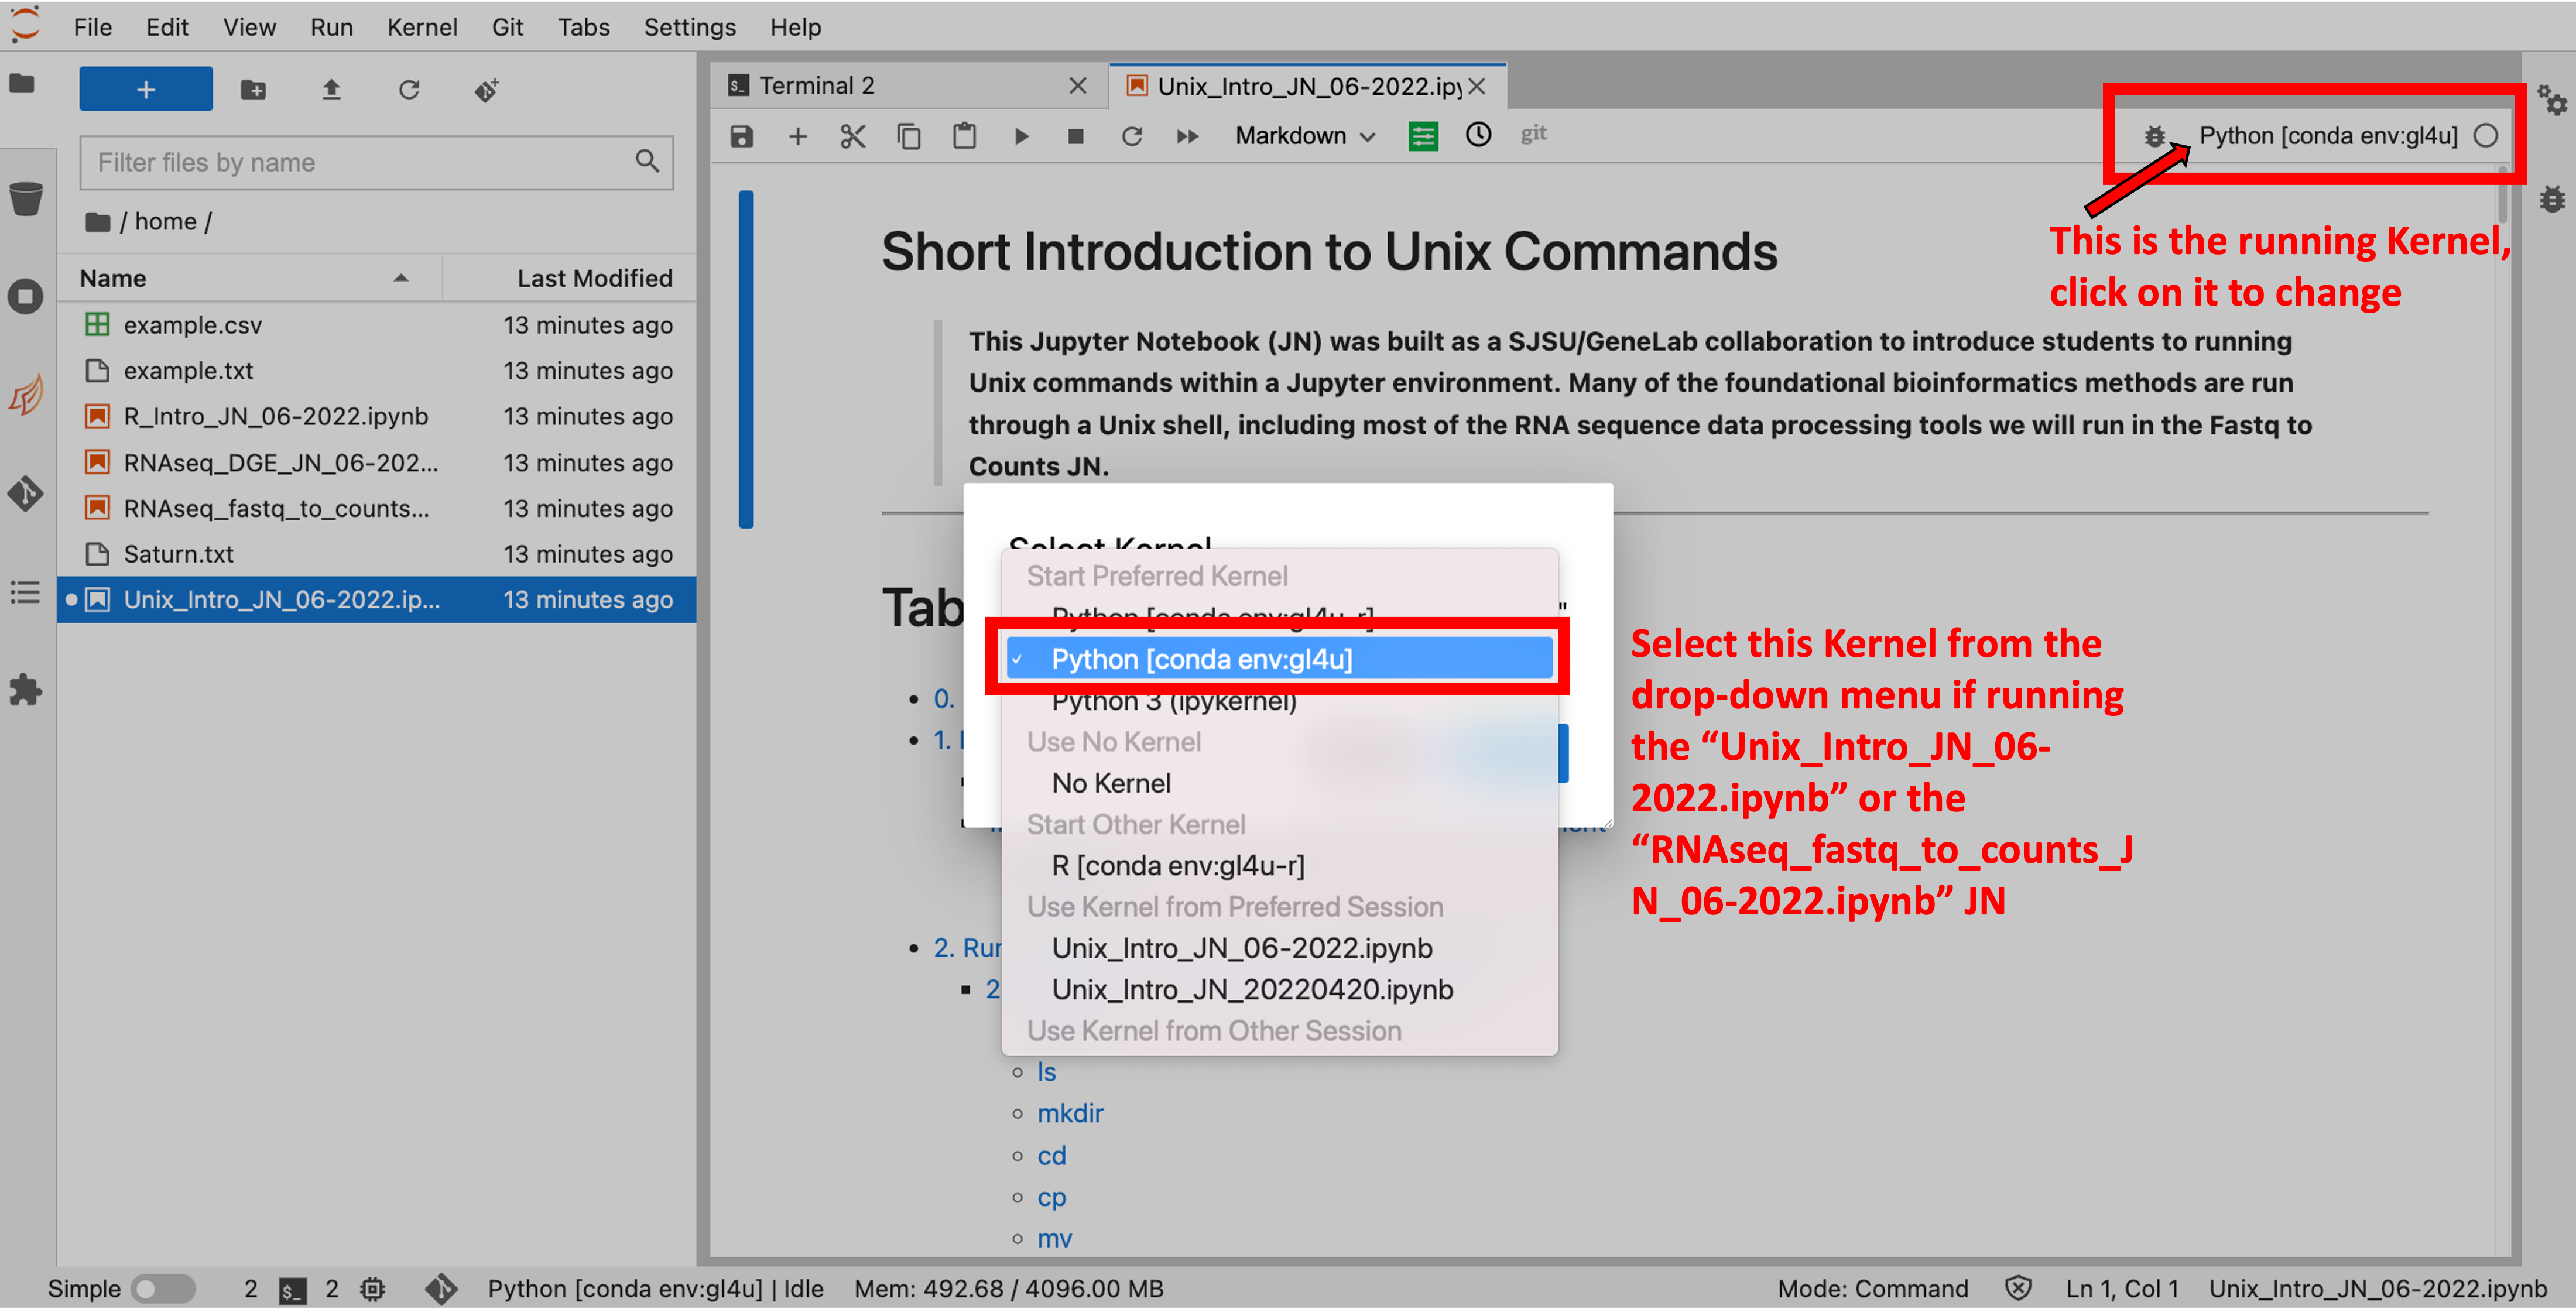Run the selected cell
Screen dimensions: 2576x1309
pos(1021,136)
